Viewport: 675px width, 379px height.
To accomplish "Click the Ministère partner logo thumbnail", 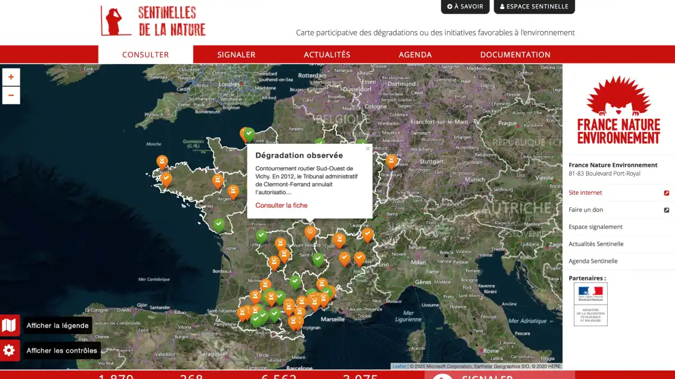I will (591, 304).
